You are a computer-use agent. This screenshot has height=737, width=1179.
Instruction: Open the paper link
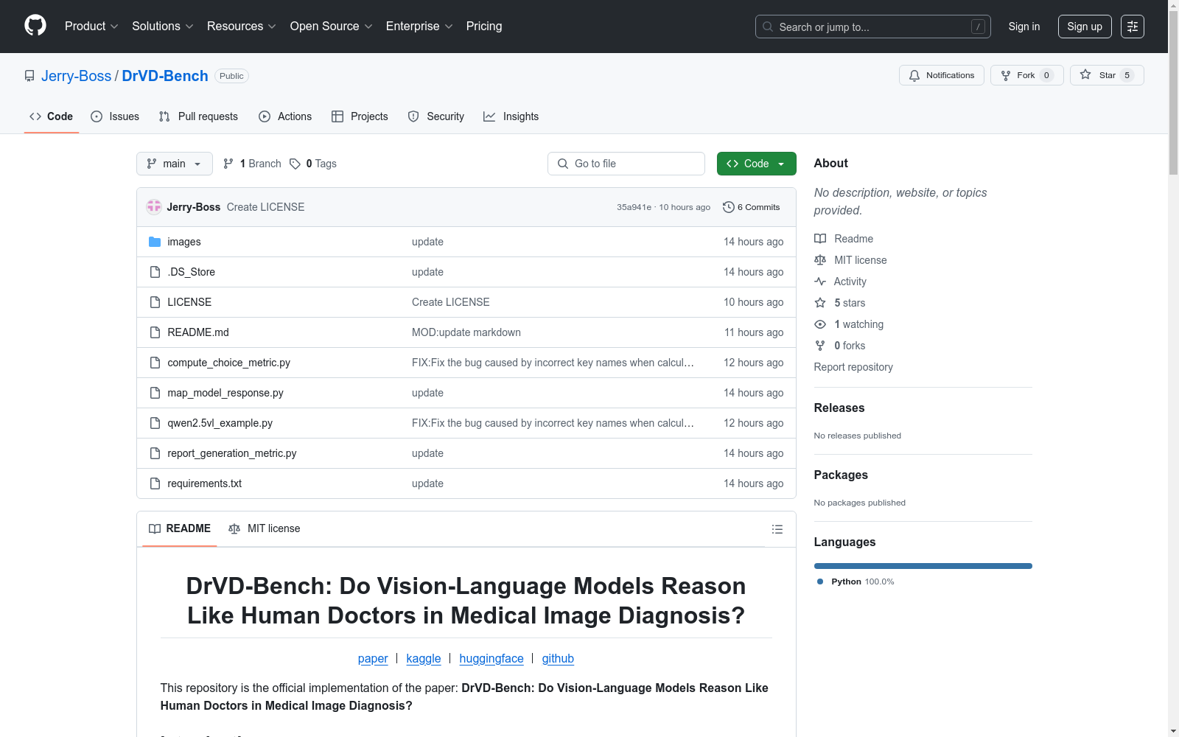coord(373,658)
